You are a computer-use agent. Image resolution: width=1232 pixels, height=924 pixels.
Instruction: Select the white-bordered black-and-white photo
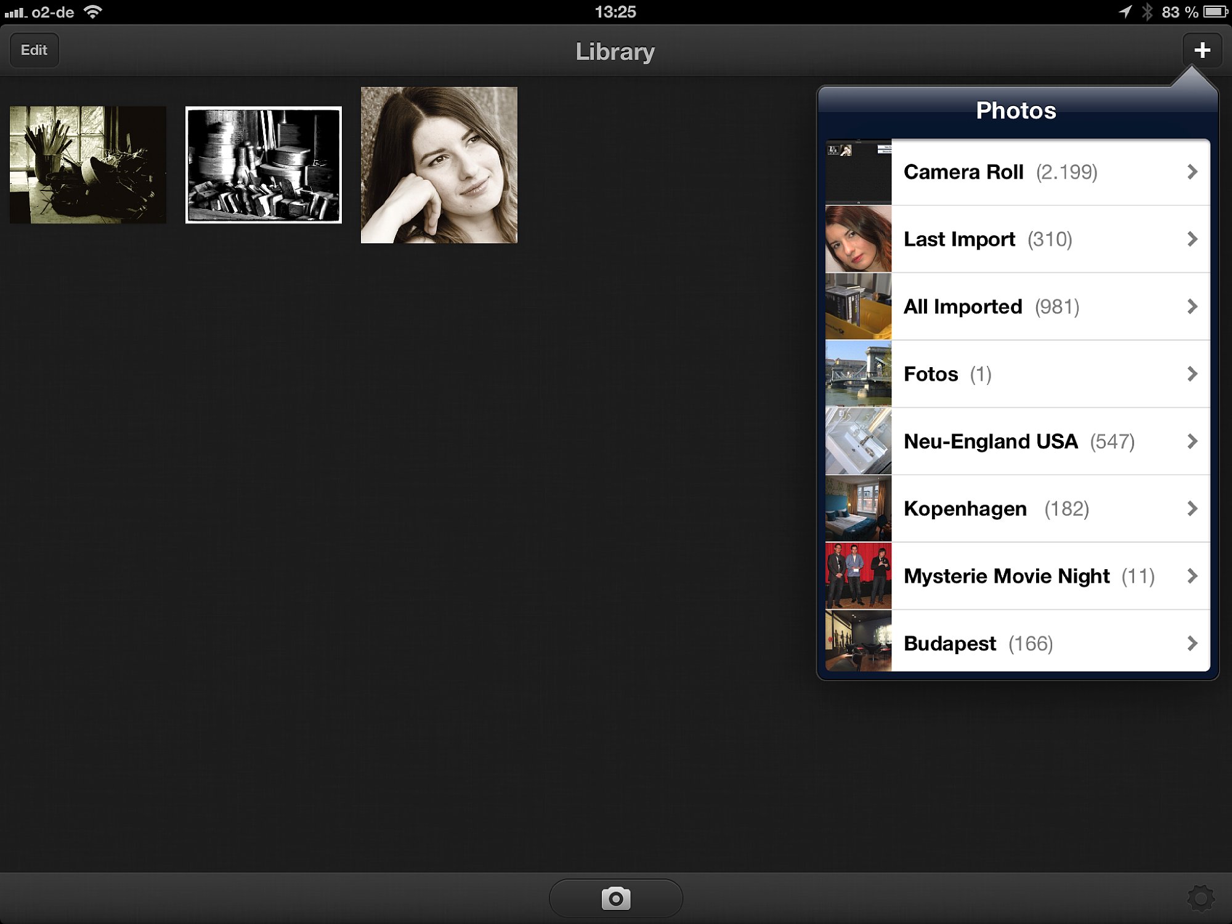[x=264, y=165]
